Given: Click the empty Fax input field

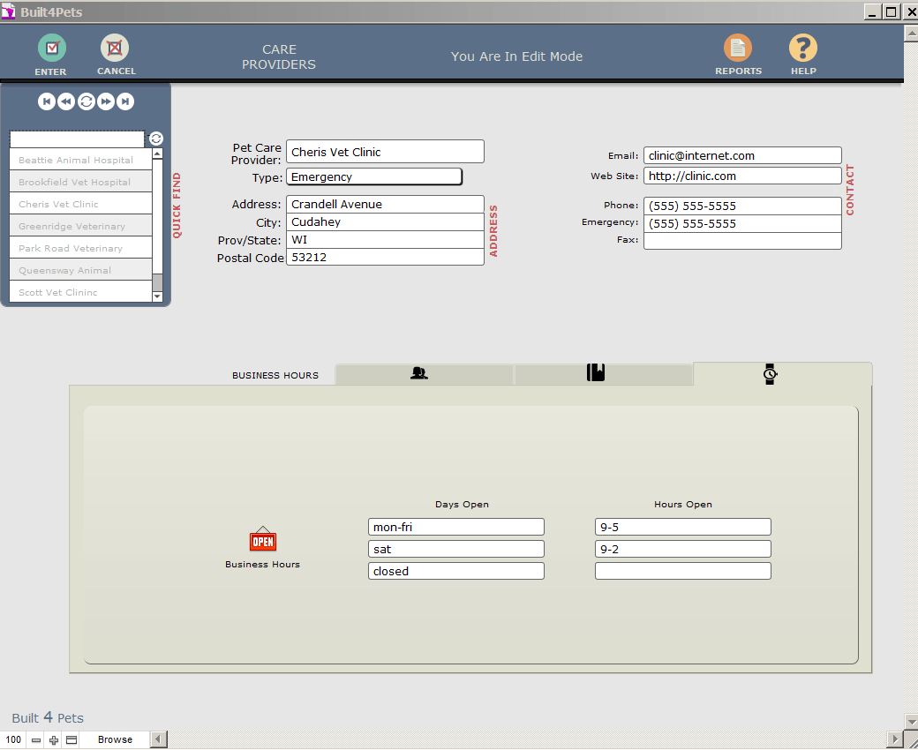Looking at the screenshot, I should pyautogui.click(x=741, y=240).
